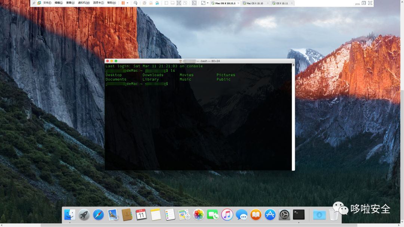Click the VMware Workstation app icon
The width and height of the screenshot is (404, 227).
(x=39, y=3)
